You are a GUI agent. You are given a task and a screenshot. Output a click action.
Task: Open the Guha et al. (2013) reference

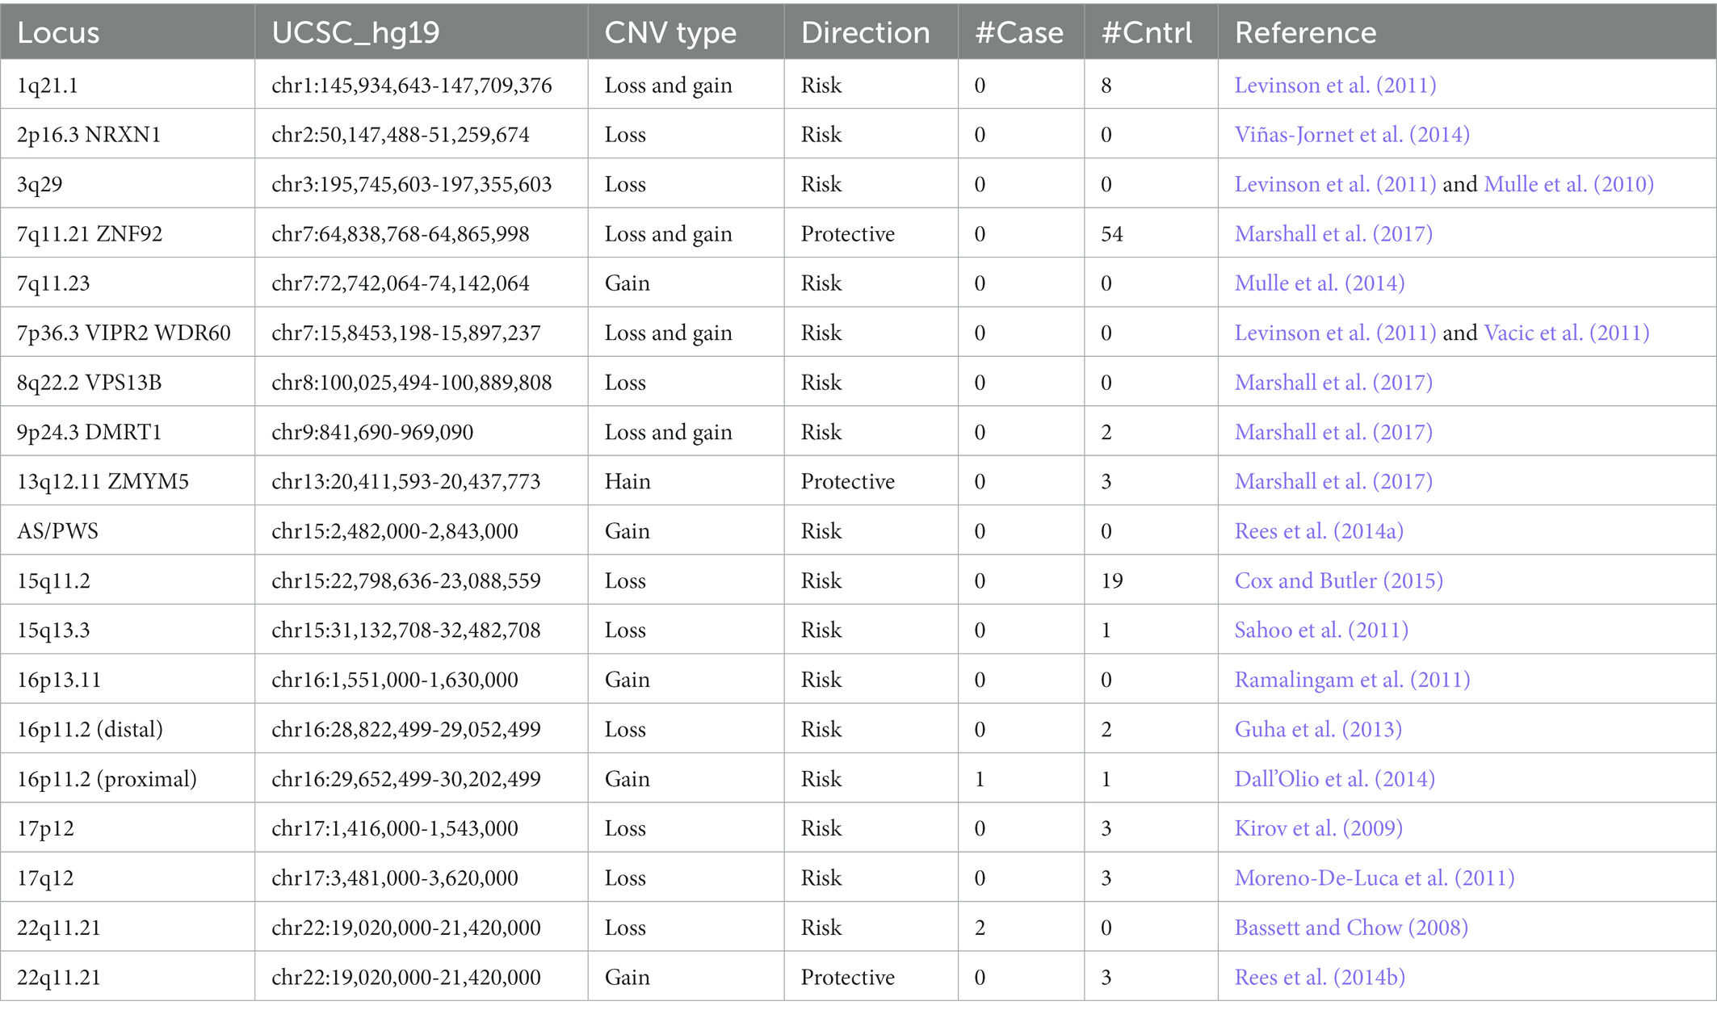(1317, 729)
